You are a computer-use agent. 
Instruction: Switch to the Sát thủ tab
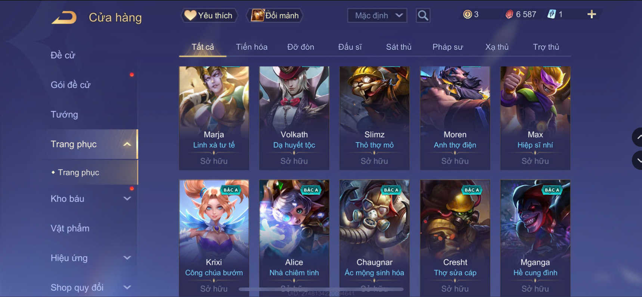[398, 47]
